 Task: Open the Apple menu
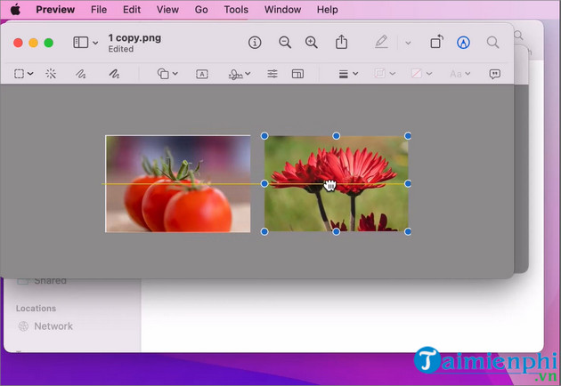point(15,10)
